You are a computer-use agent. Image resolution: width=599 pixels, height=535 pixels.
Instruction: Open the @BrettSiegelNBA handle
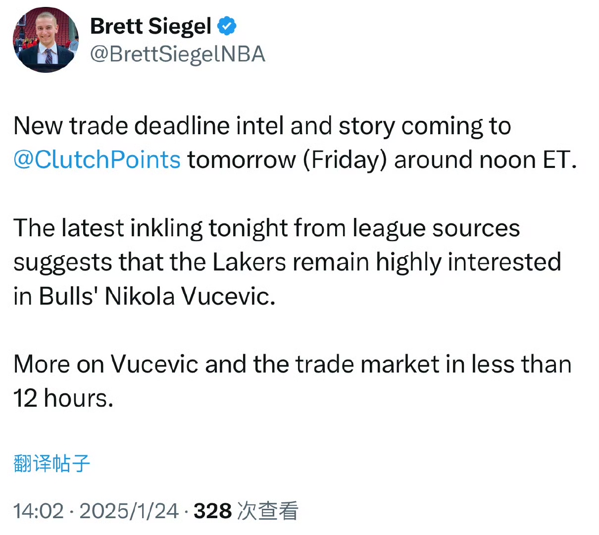(x=177, y=54)
